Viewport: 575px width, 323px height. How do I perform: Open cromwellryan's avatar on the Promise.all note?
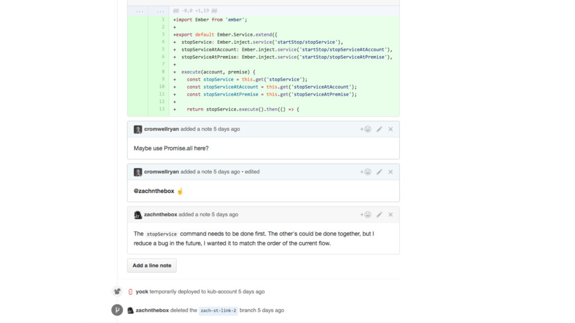pyautogui.click(x=138, y=129)
